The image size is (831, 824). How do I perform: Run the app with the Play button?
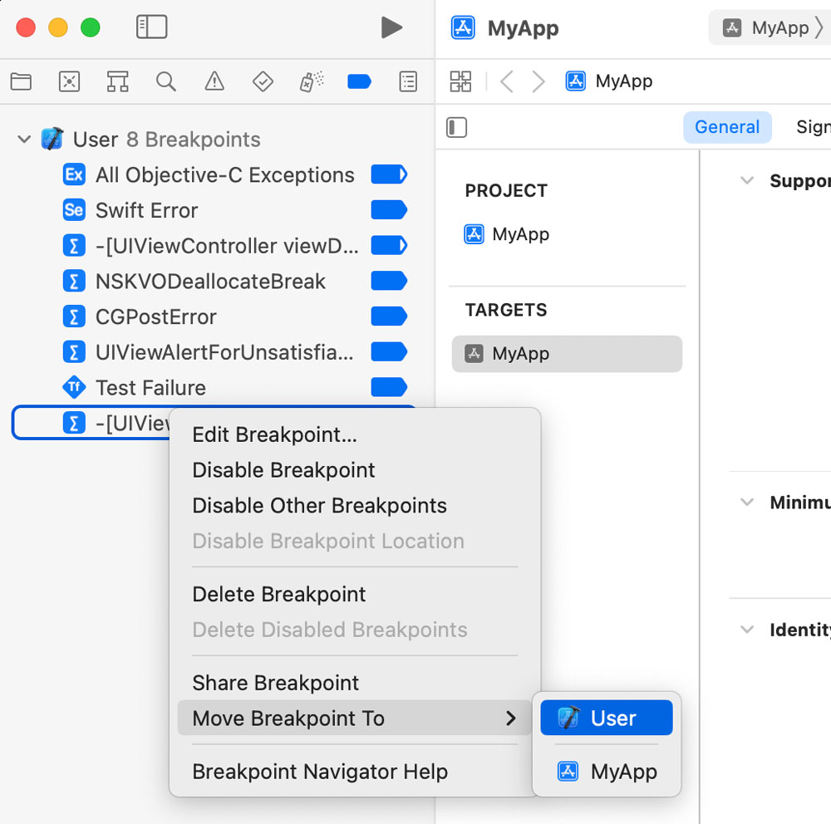pos(391,27)
